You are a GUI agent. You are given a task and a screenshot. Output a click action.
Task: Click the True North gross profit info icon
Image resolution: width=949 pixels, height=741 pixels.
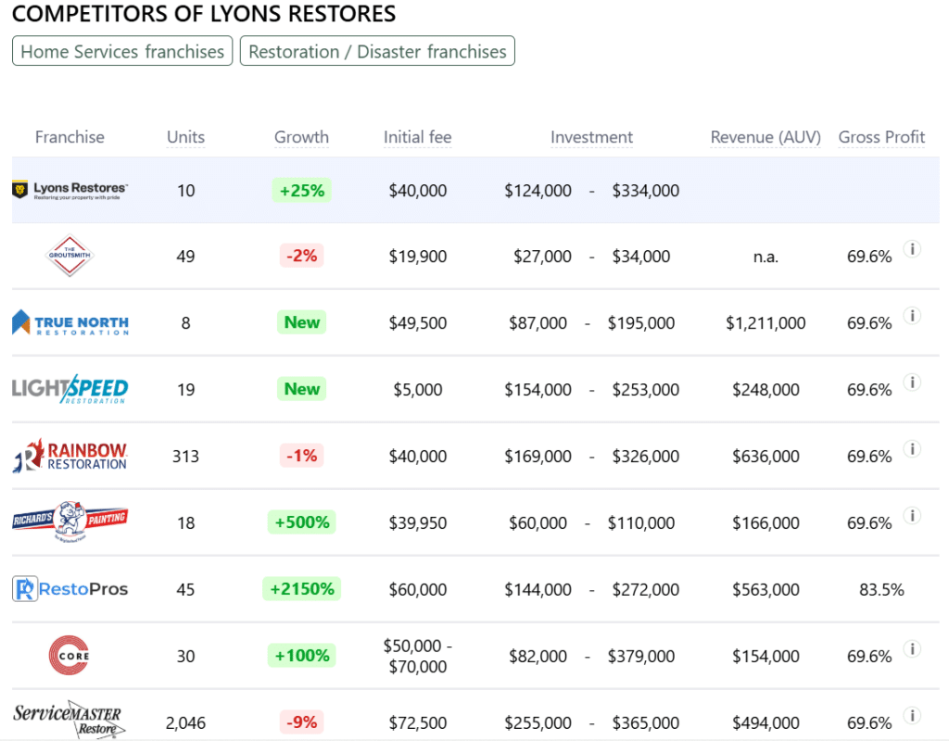912,316
